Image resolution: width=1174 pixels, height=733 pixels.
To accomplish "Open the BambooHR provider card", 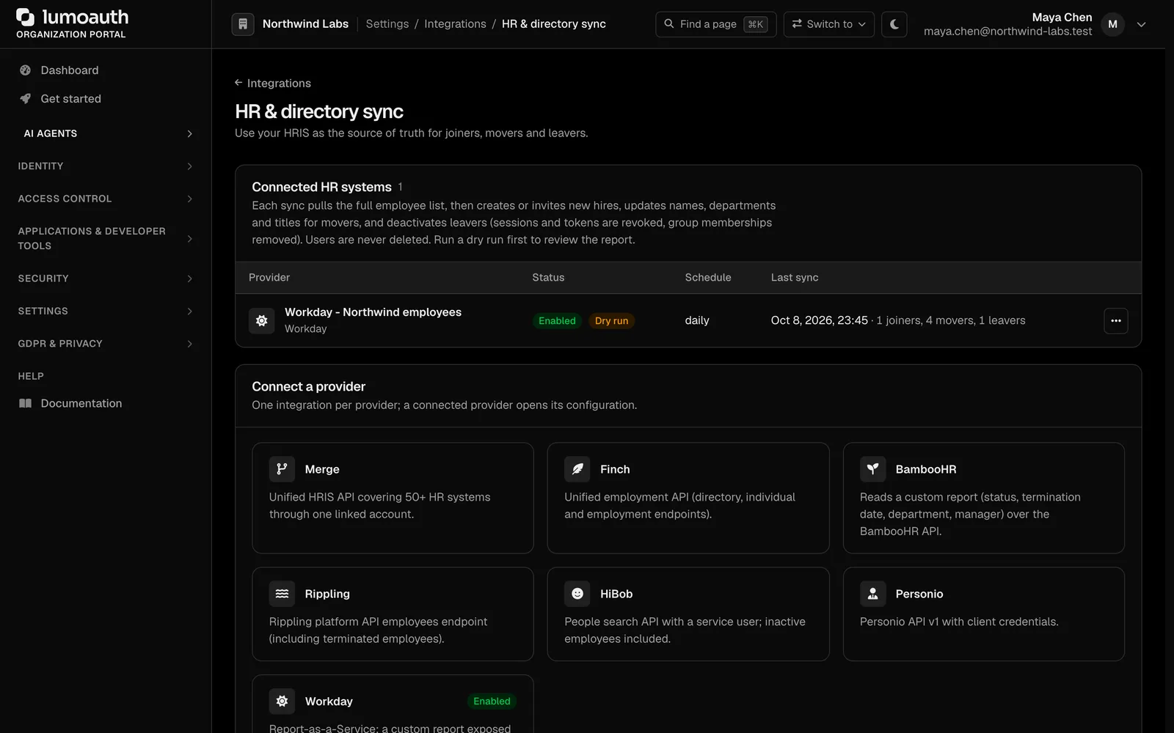I will (x=983, y=498).
